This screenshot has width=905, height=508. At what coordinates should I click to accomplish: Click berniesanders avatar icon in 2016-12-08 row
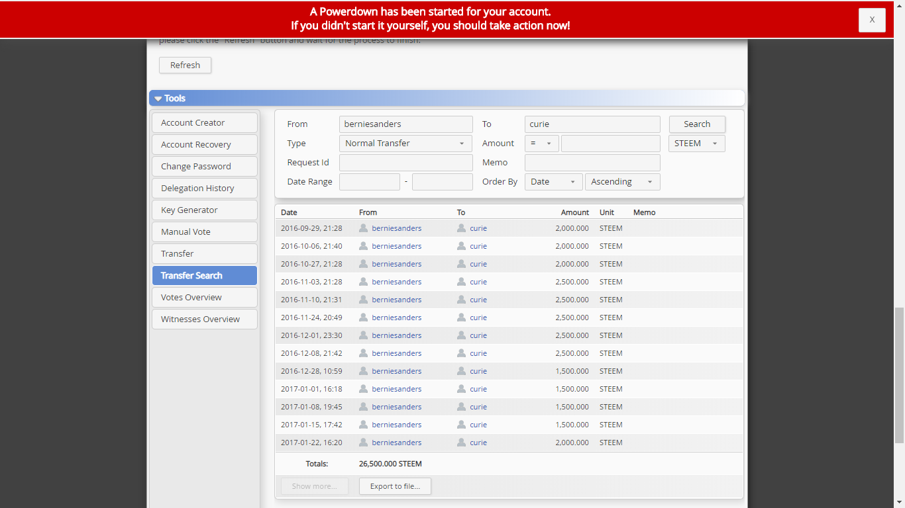click(363, 353)
